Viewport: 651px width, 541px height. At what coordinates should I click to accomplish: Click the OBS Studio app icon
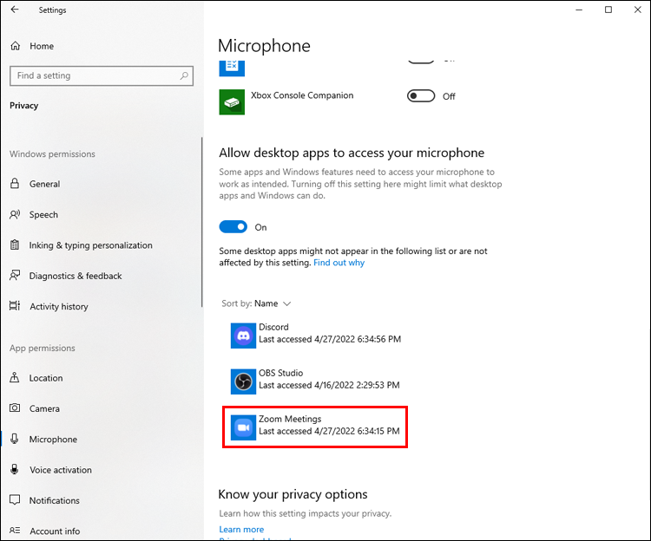click(243, 381)
